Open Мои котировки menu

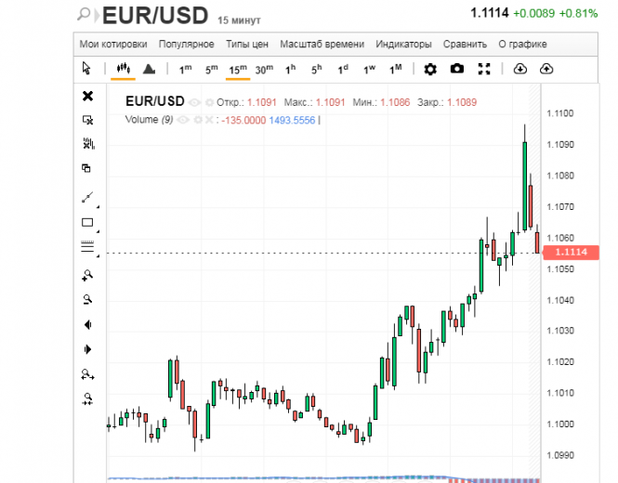click(113, 45)
